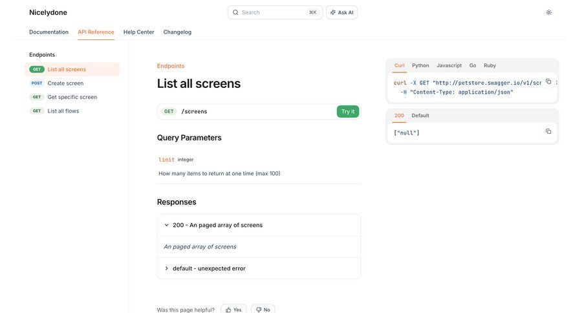Open the Default response tab

tap(420, 115)
